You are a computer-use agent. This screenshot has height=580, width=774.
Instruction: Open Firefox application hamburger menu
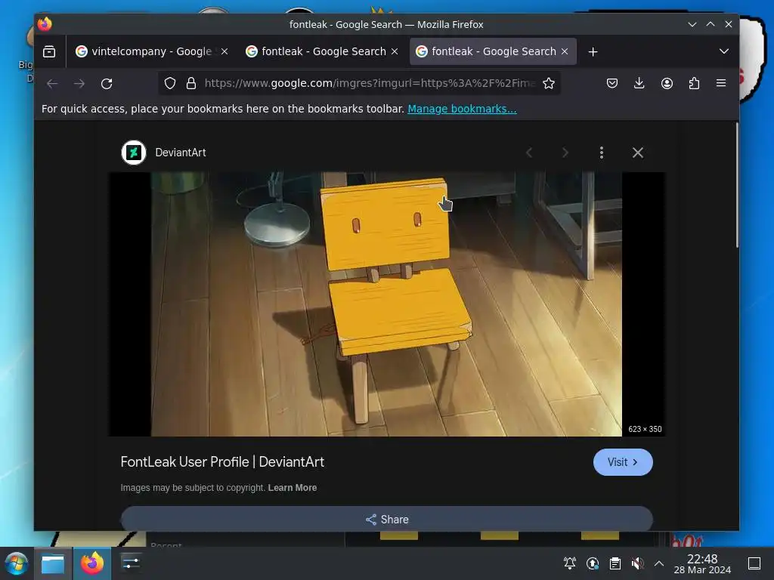click(x=721, y=83)
